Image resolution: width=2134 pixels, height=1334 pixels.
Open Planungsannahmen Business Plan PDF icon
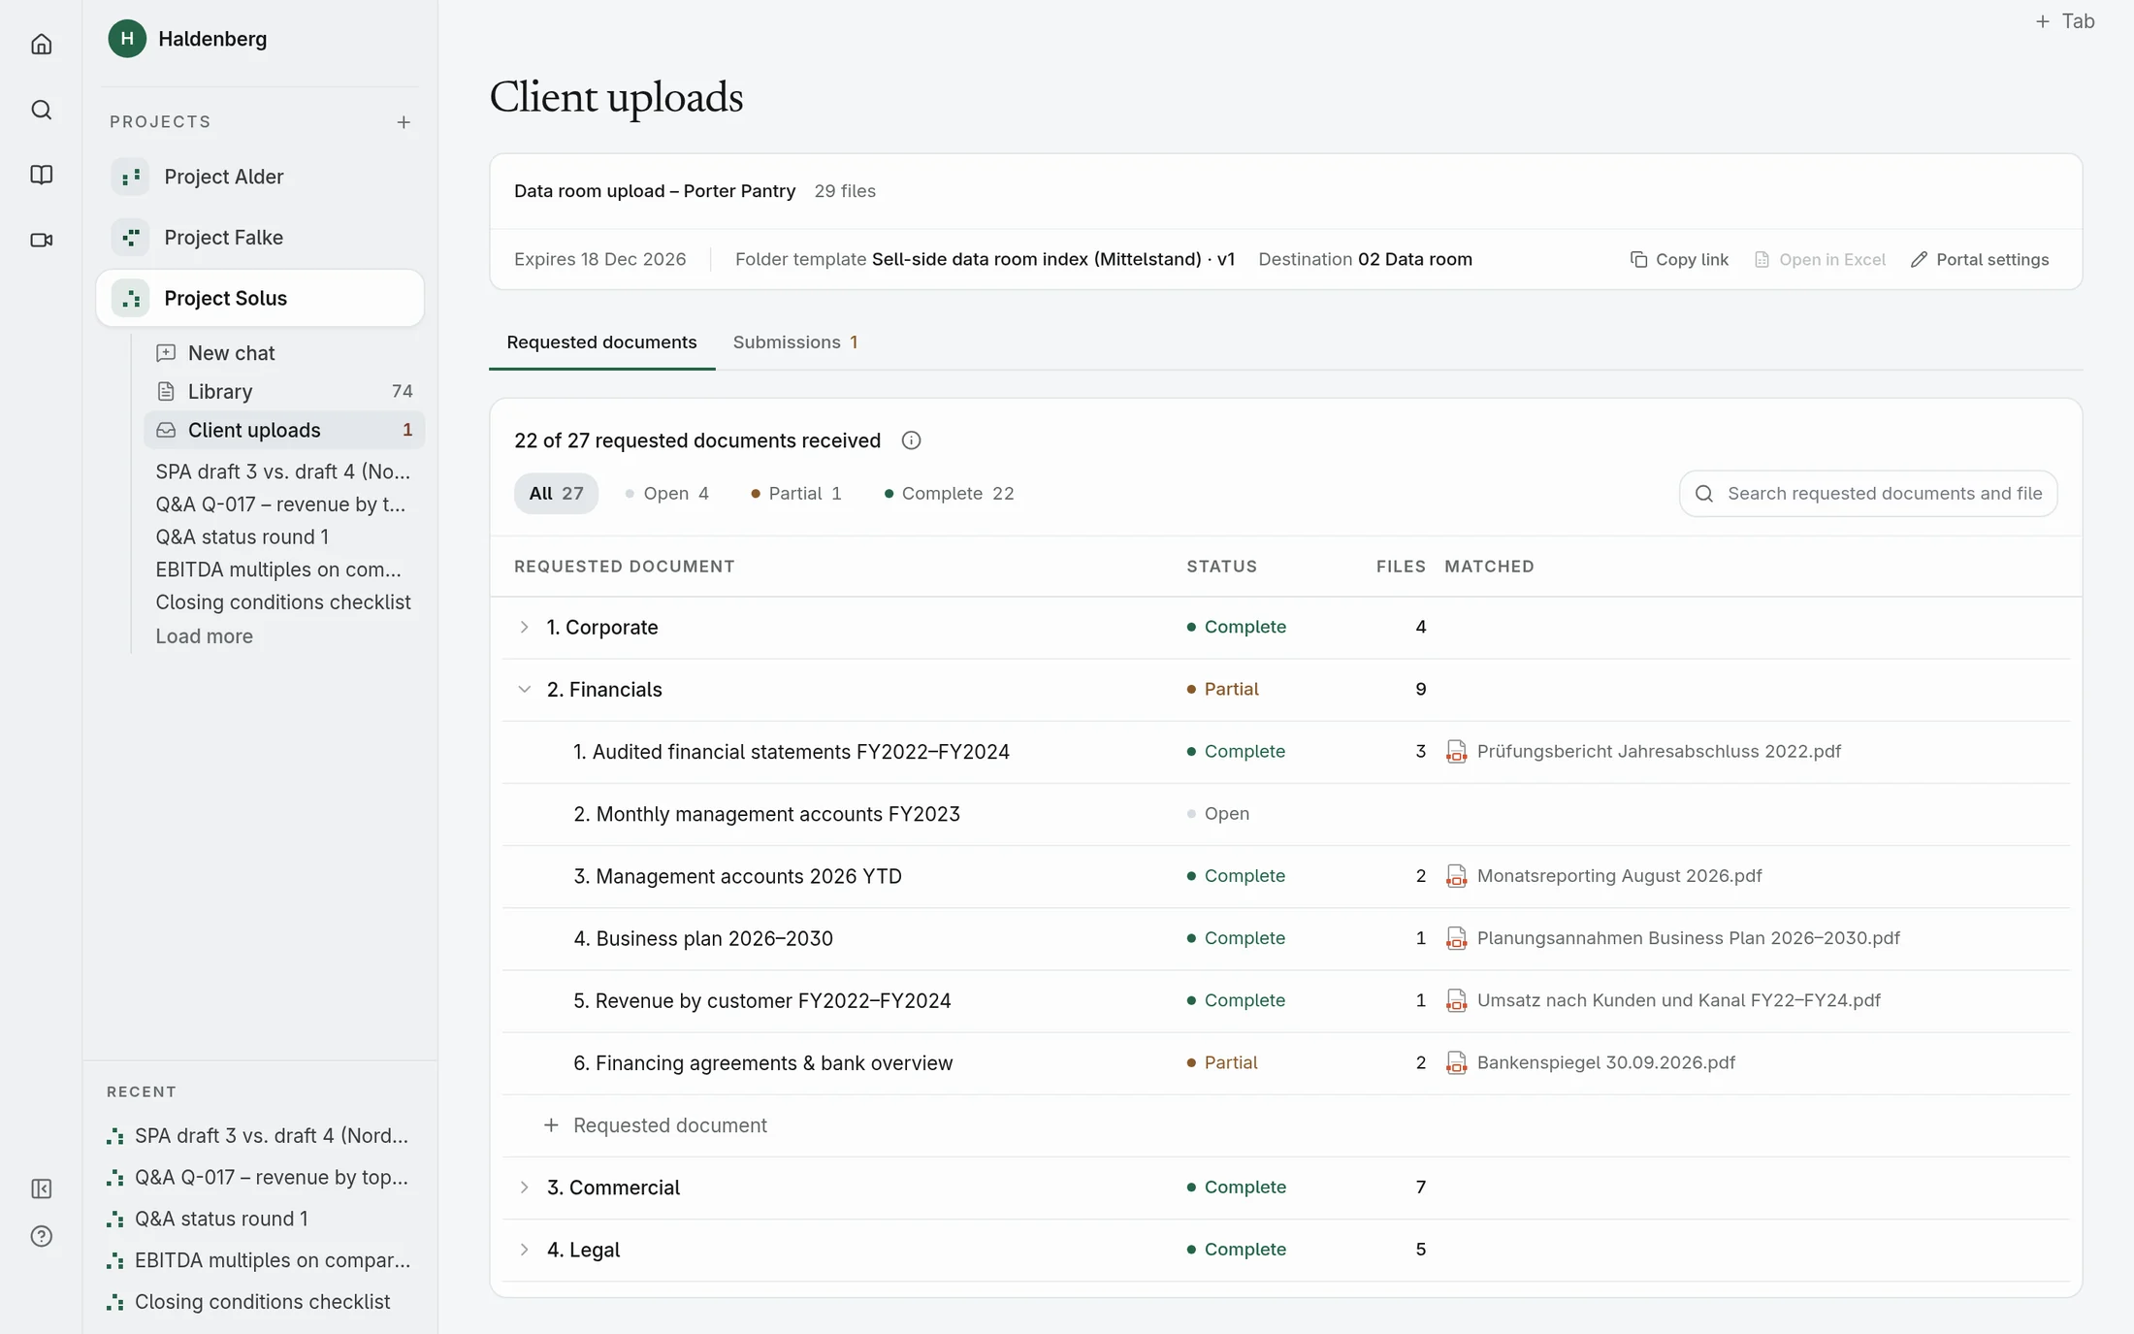pos(1456,939)
